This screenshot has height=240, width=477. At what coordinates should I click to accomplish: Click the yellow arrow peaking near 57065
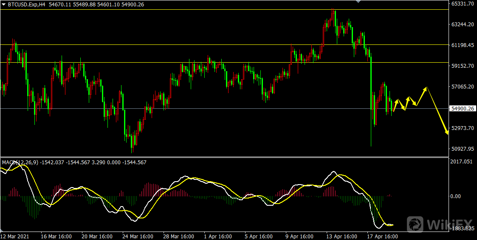[x=426, y=88]
